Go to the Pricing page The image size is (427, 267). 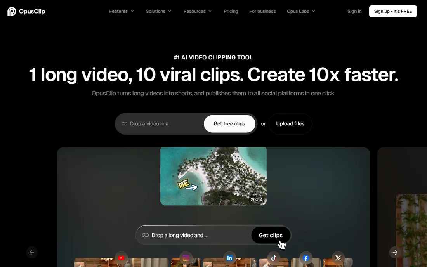click(x=231, y=11)
